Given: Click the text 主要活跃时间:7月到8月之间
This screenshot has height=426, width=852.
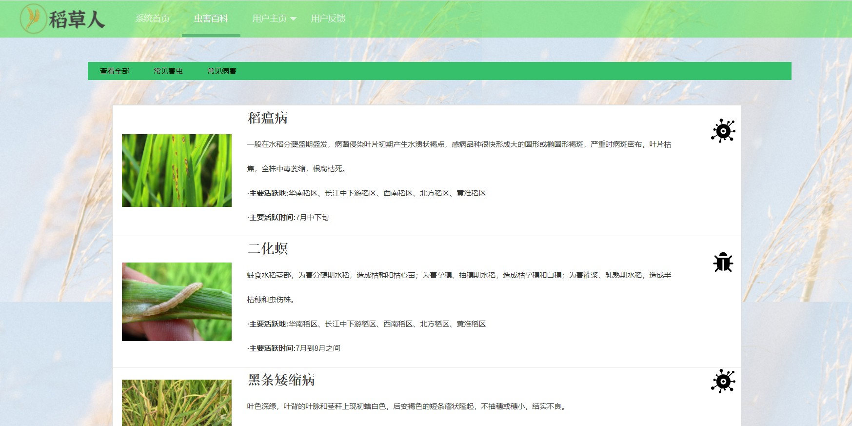Looking at the screenshot, I should pos(294,348).
